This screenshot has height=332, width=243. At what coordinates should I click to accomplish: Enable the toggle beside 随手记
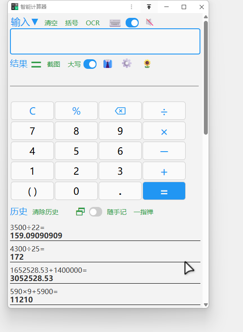coord(96,212)
